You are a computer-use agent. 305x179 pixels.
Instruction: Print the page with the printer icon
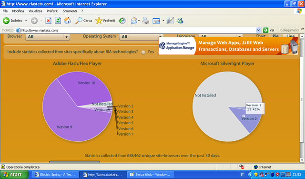point(145,21)
